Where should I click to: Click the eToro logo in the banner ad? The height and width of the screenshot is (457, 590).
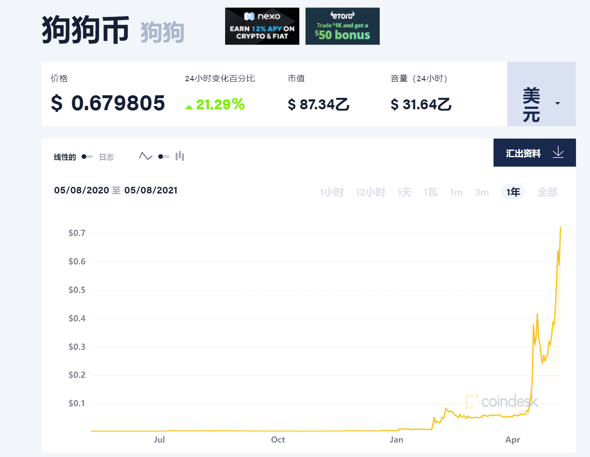point(343,15)
